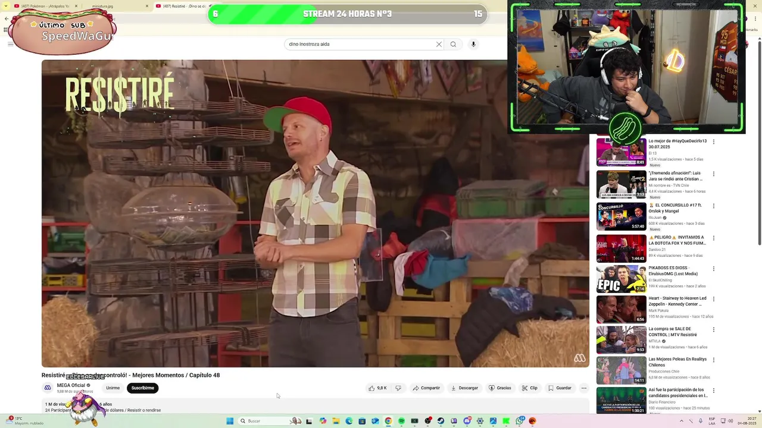Viewport: 762px width, 428px height.
Task: Open File Explorer folder icon in taskbar
Action: pos(336,421)
